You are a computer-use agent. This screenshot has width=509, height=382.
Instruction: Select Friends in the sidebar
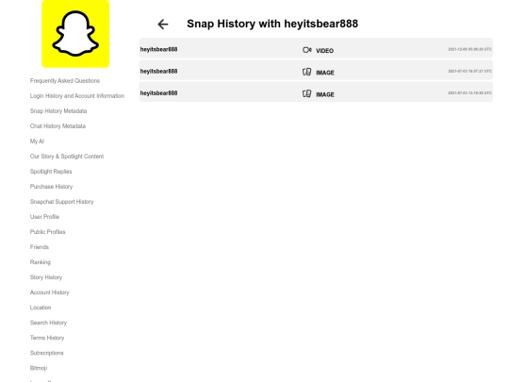(x=40, y=247)
